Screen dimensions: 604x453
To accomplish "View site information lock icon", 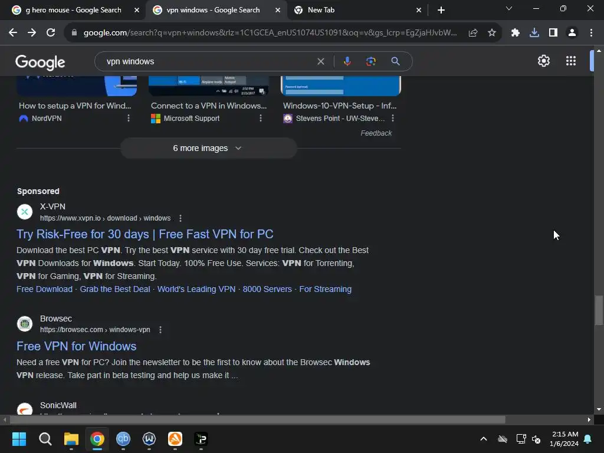I will pos(74,33).
